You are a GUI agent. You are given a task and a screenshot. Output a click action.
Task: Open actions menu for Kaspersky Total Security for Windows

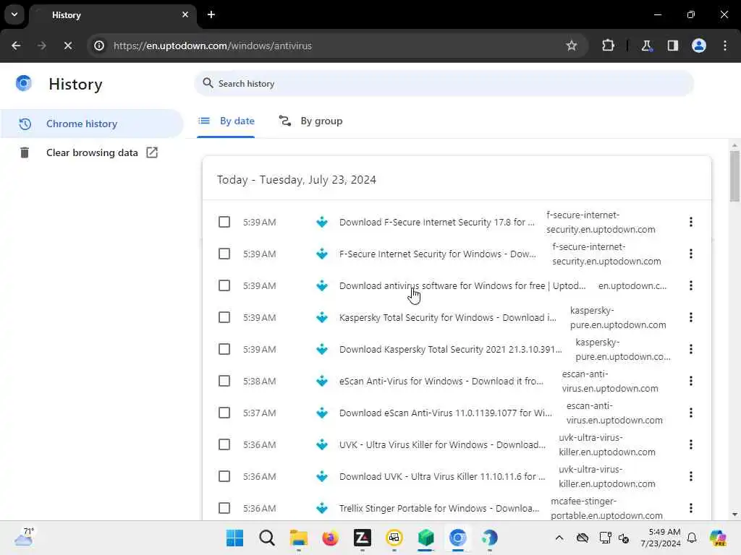691,317
